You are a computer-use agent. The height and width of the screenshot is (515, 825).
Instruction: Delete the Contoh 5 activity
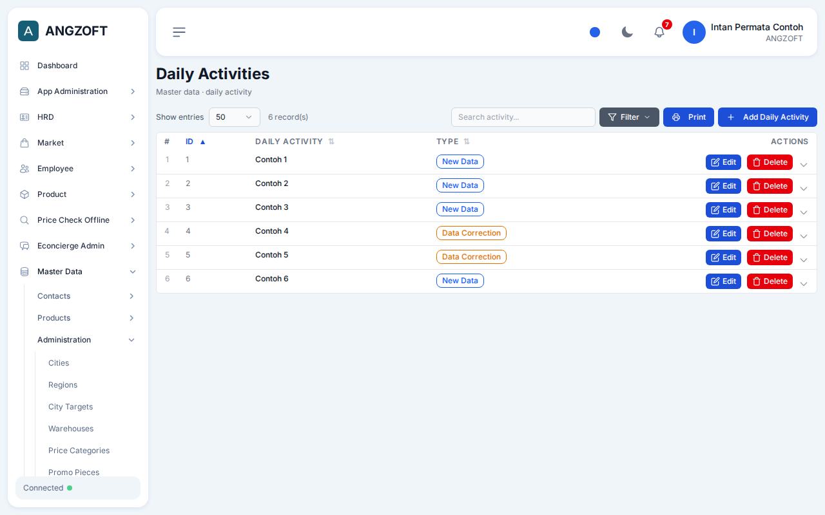click(770, 257)
